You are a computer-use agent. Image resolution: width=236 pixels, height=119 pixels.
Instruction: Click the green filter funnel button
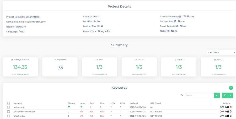[225, 96]
